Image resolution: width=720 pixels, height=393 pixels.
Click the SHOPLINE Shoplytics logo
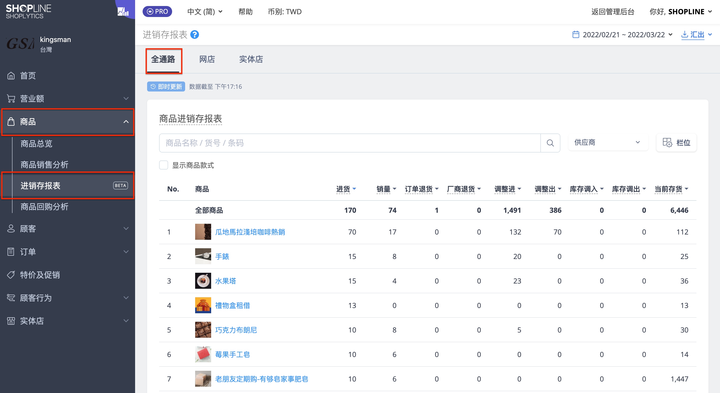point(29,12)
